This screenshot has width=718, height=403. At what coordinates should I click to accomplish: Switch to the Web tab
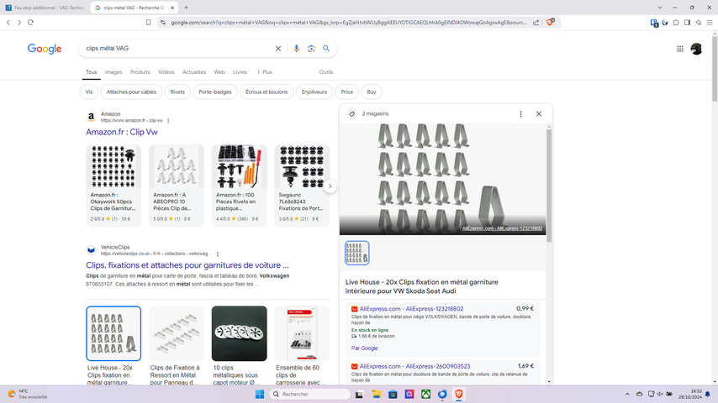click(x=219, y=72)
